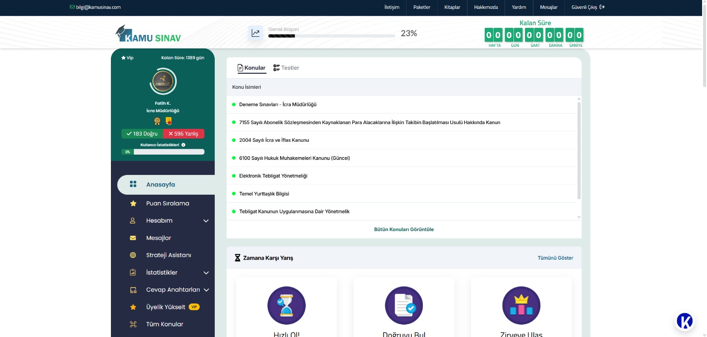The height and width of the screenshot is (337, 707).
Task: Click the floating K chat widget
Action: pyautogui.click(x=684, y=321)
